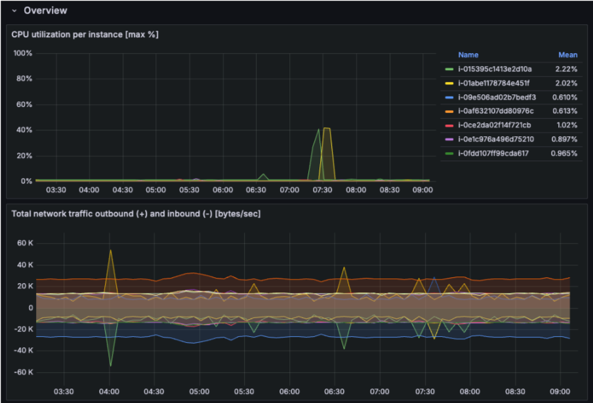The image size is (593, 403).
Task: Sort the legend by Mean column header
Action: click(567, 55)
